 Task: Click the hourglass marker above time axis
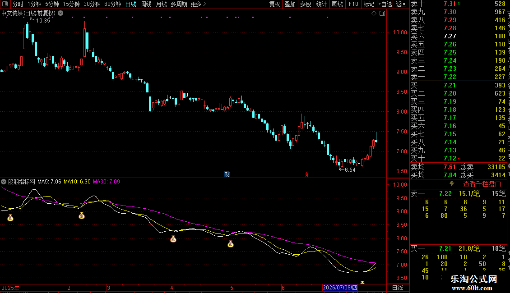(x=362, y=283)
